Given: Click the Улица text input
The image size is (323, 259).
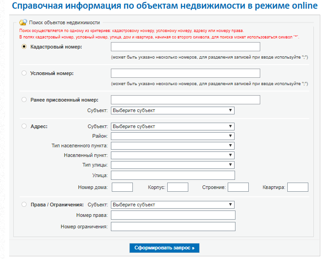Looking at the screenshot, I should pos(173,175).
